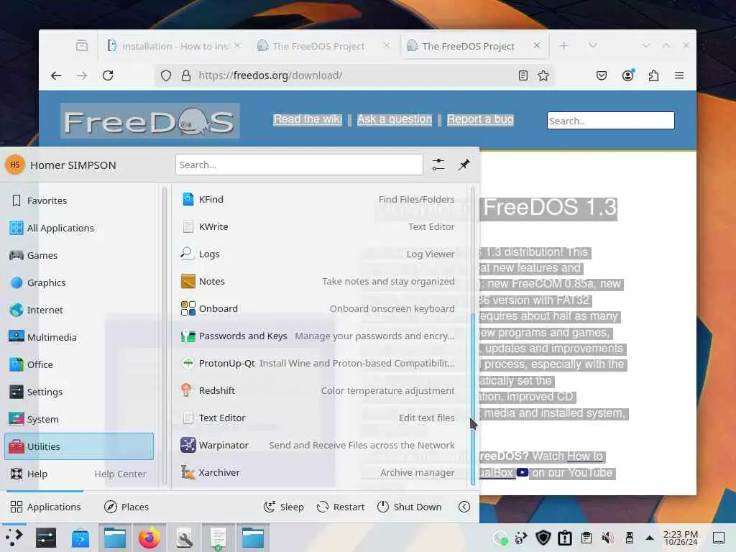736x552 pixels.
Task: Open Help Center entry
Action: (79, 474)
